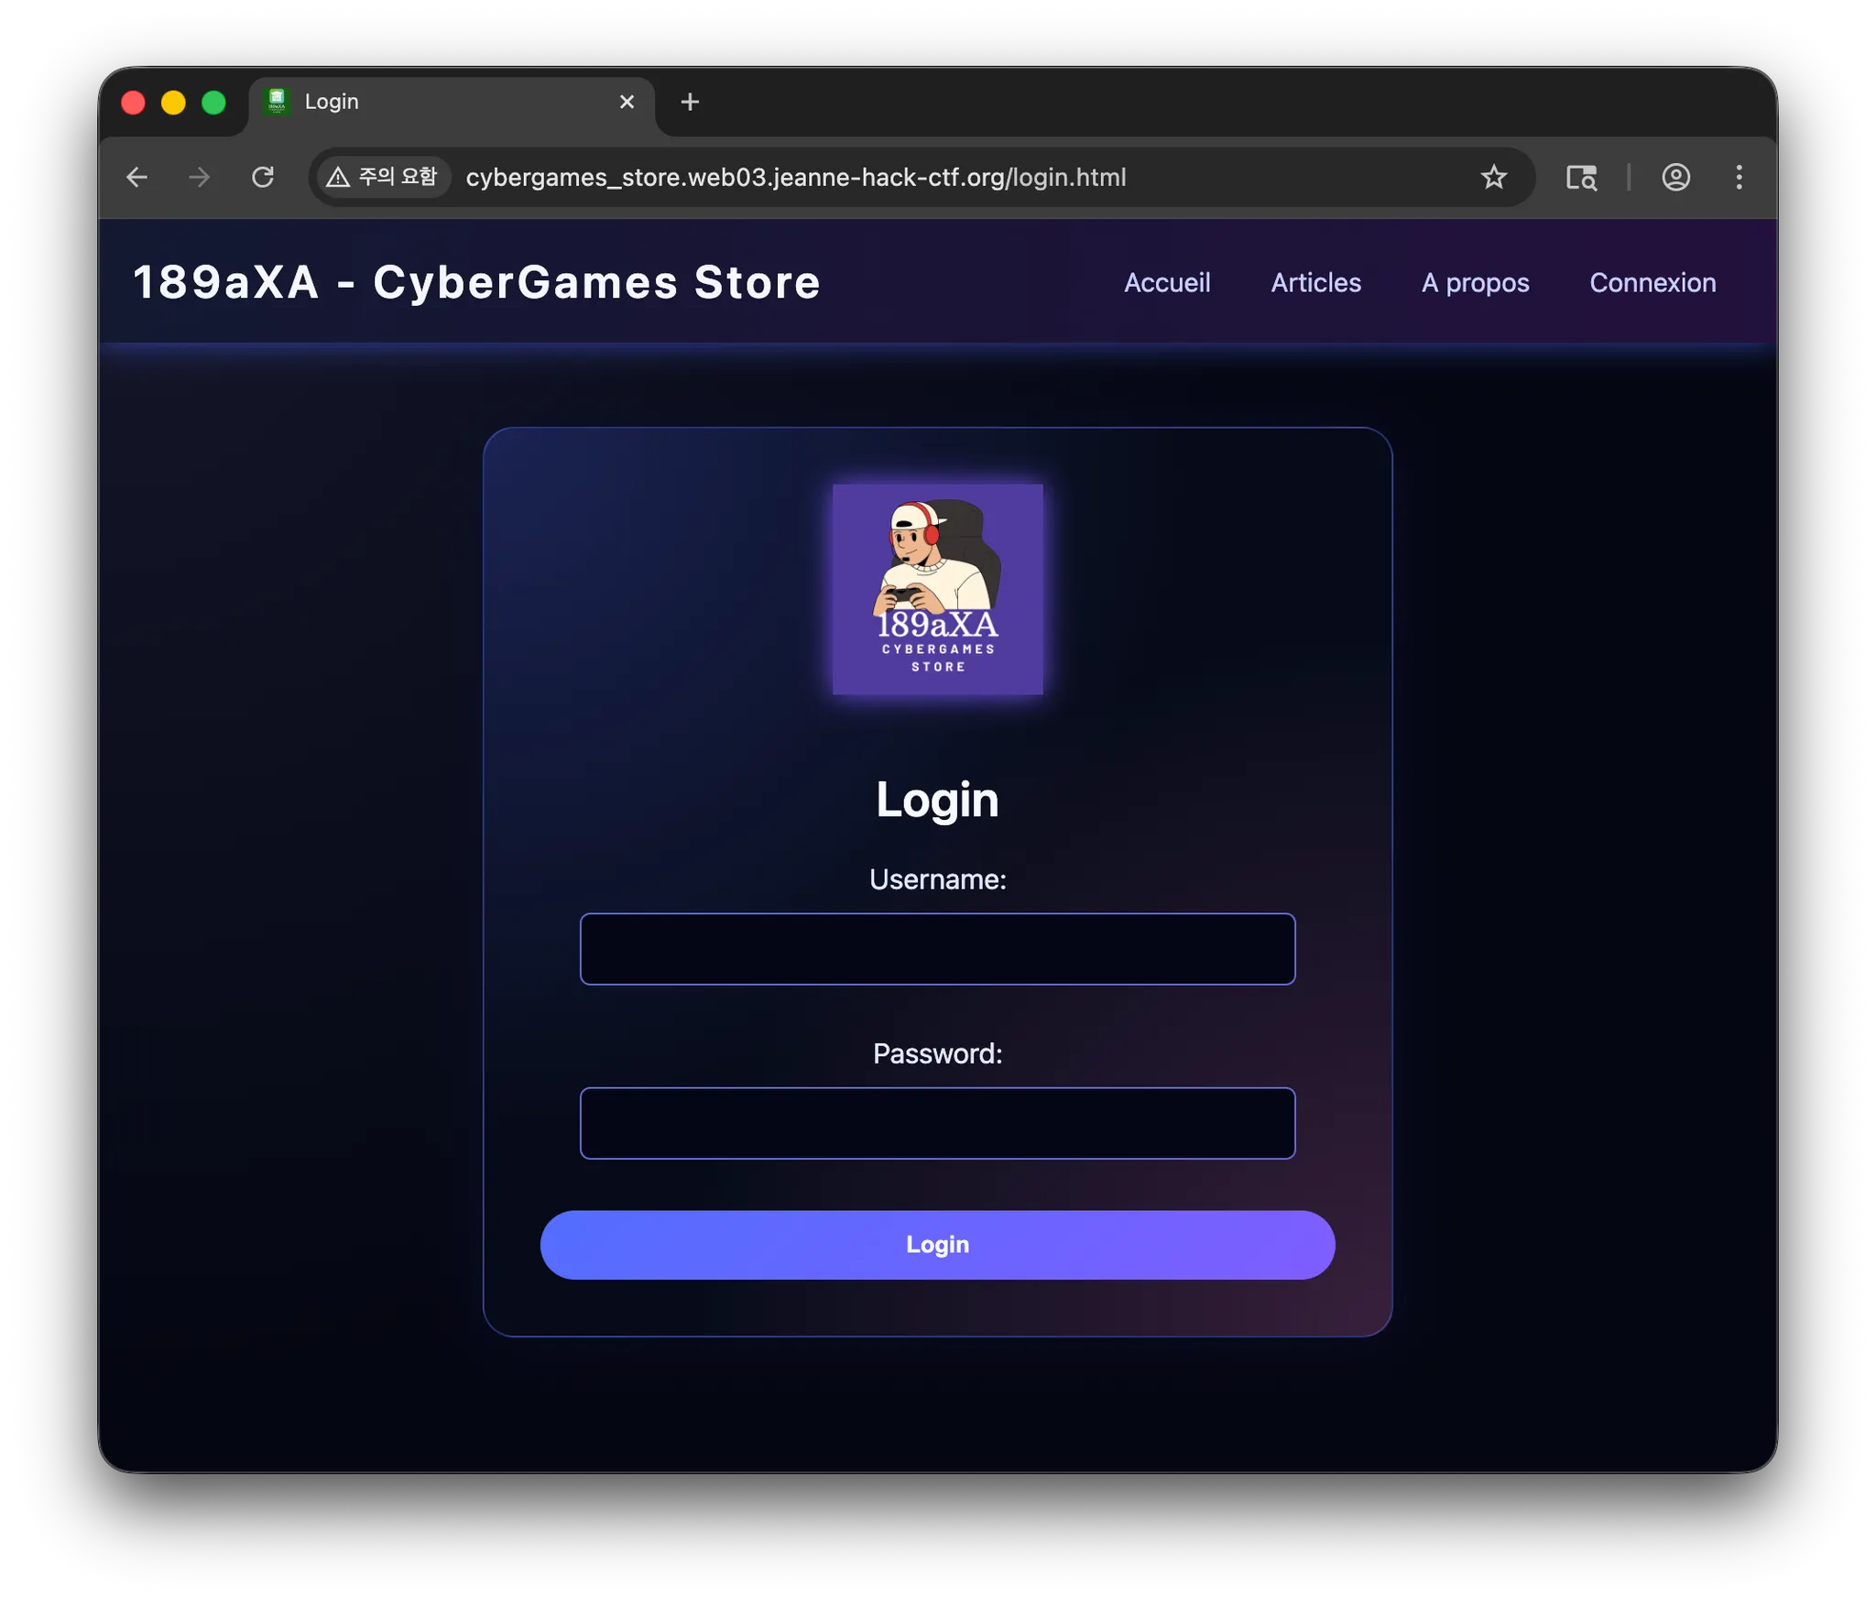Screen dimensions: 1876x1603
Task: Focus the Username input field
Action: tap(937, 949)
